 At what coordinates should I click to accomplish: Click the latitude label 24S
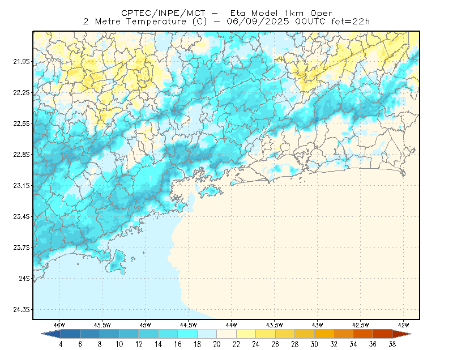click(x=24, y=278)
